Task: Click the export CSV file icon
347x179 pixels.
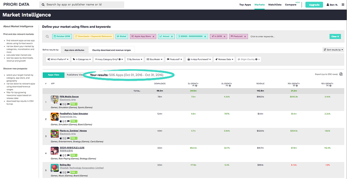Action: 341,74
